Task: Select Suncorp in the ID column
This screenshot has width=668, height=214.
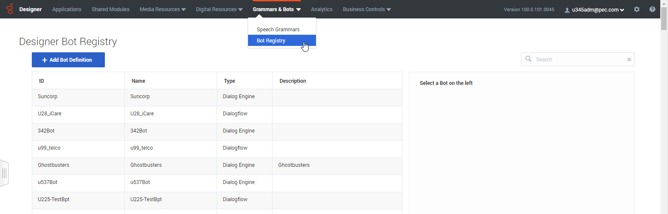Action: [x=48, y=96]
